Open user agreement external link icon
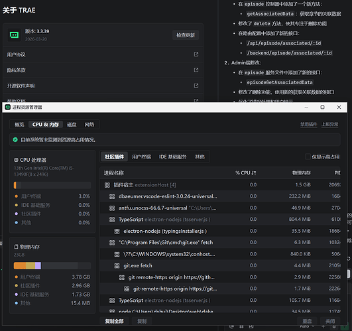The height and width of the screenshot is (331, 352). [196, 54]
